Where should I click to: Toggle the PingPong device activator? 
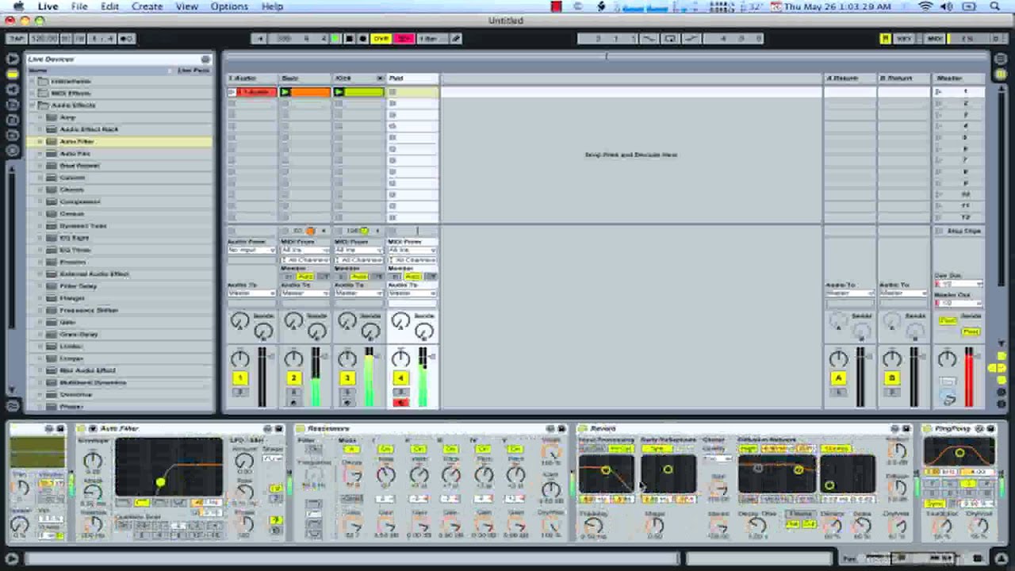pos(927,428)
